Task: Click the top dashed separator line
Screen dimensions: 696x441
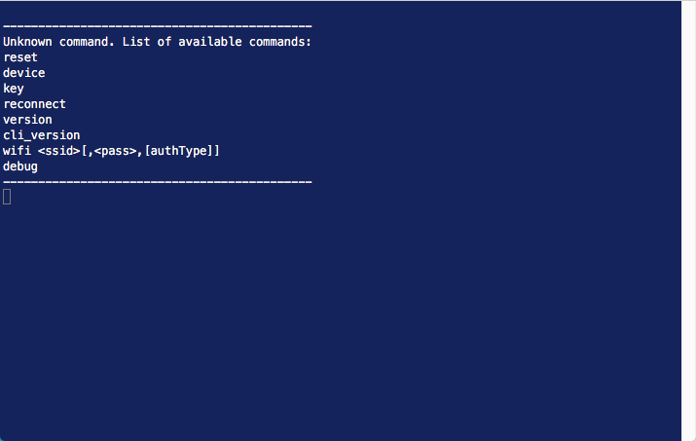Action: (158, 26)
